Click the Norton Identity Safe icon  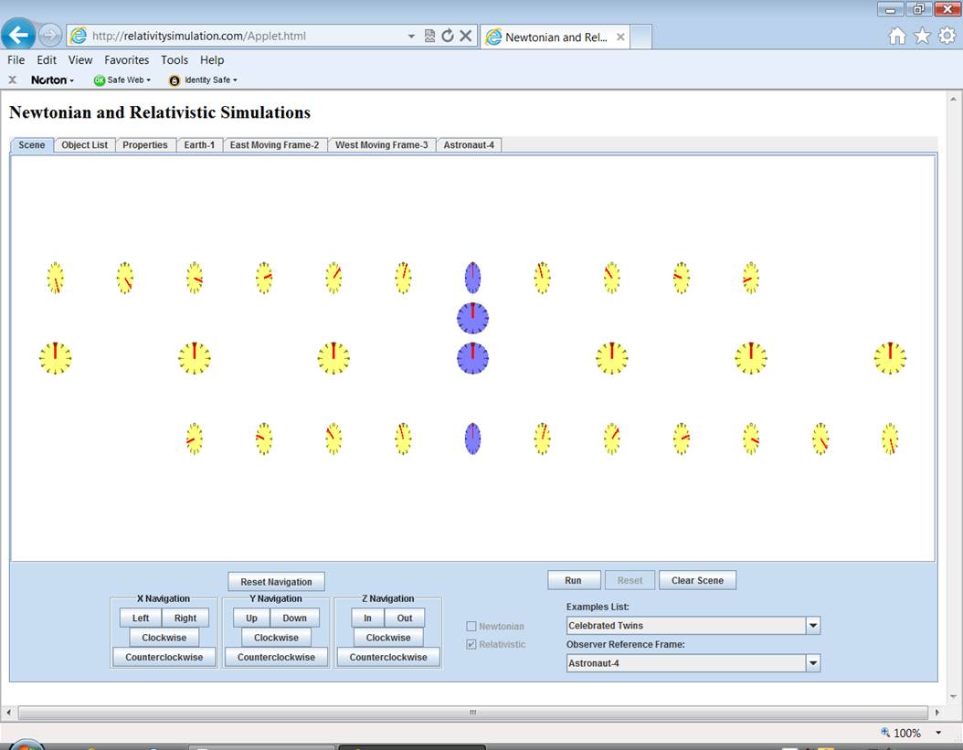tap(175, 80)
